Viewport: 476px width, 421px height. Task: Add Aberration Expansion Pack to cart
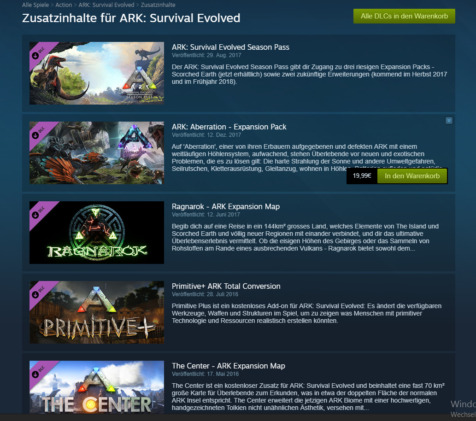pos(412,176)
